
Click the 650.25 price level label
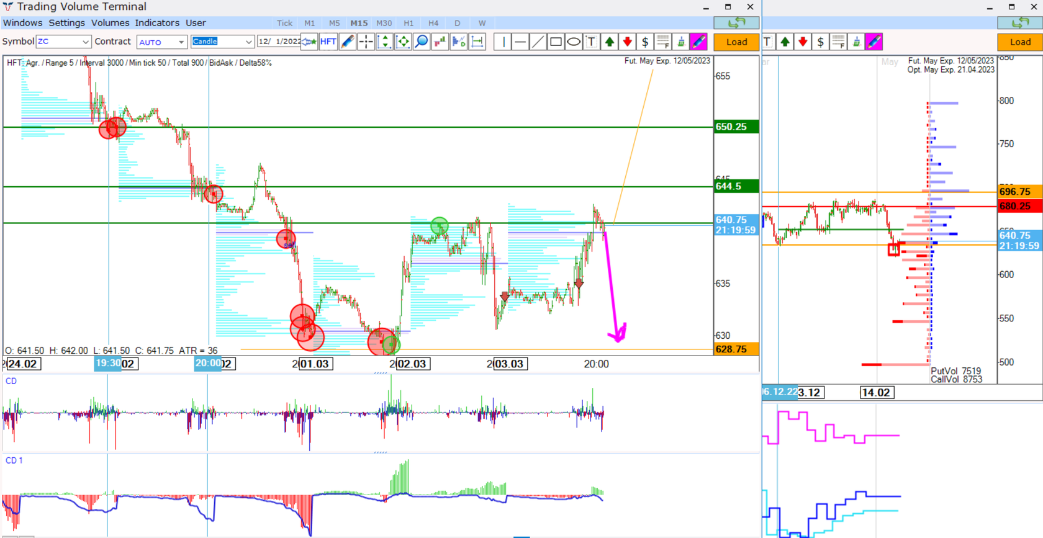point(736,127)
